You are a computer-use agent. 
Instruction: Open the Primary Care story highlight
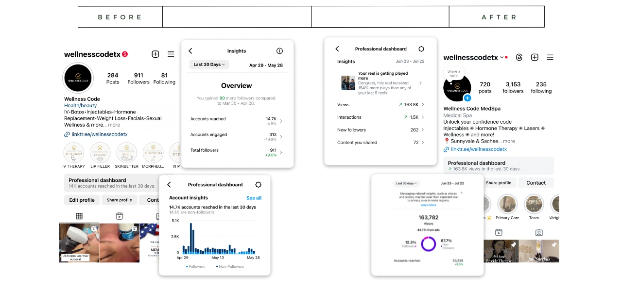point(507,204)
